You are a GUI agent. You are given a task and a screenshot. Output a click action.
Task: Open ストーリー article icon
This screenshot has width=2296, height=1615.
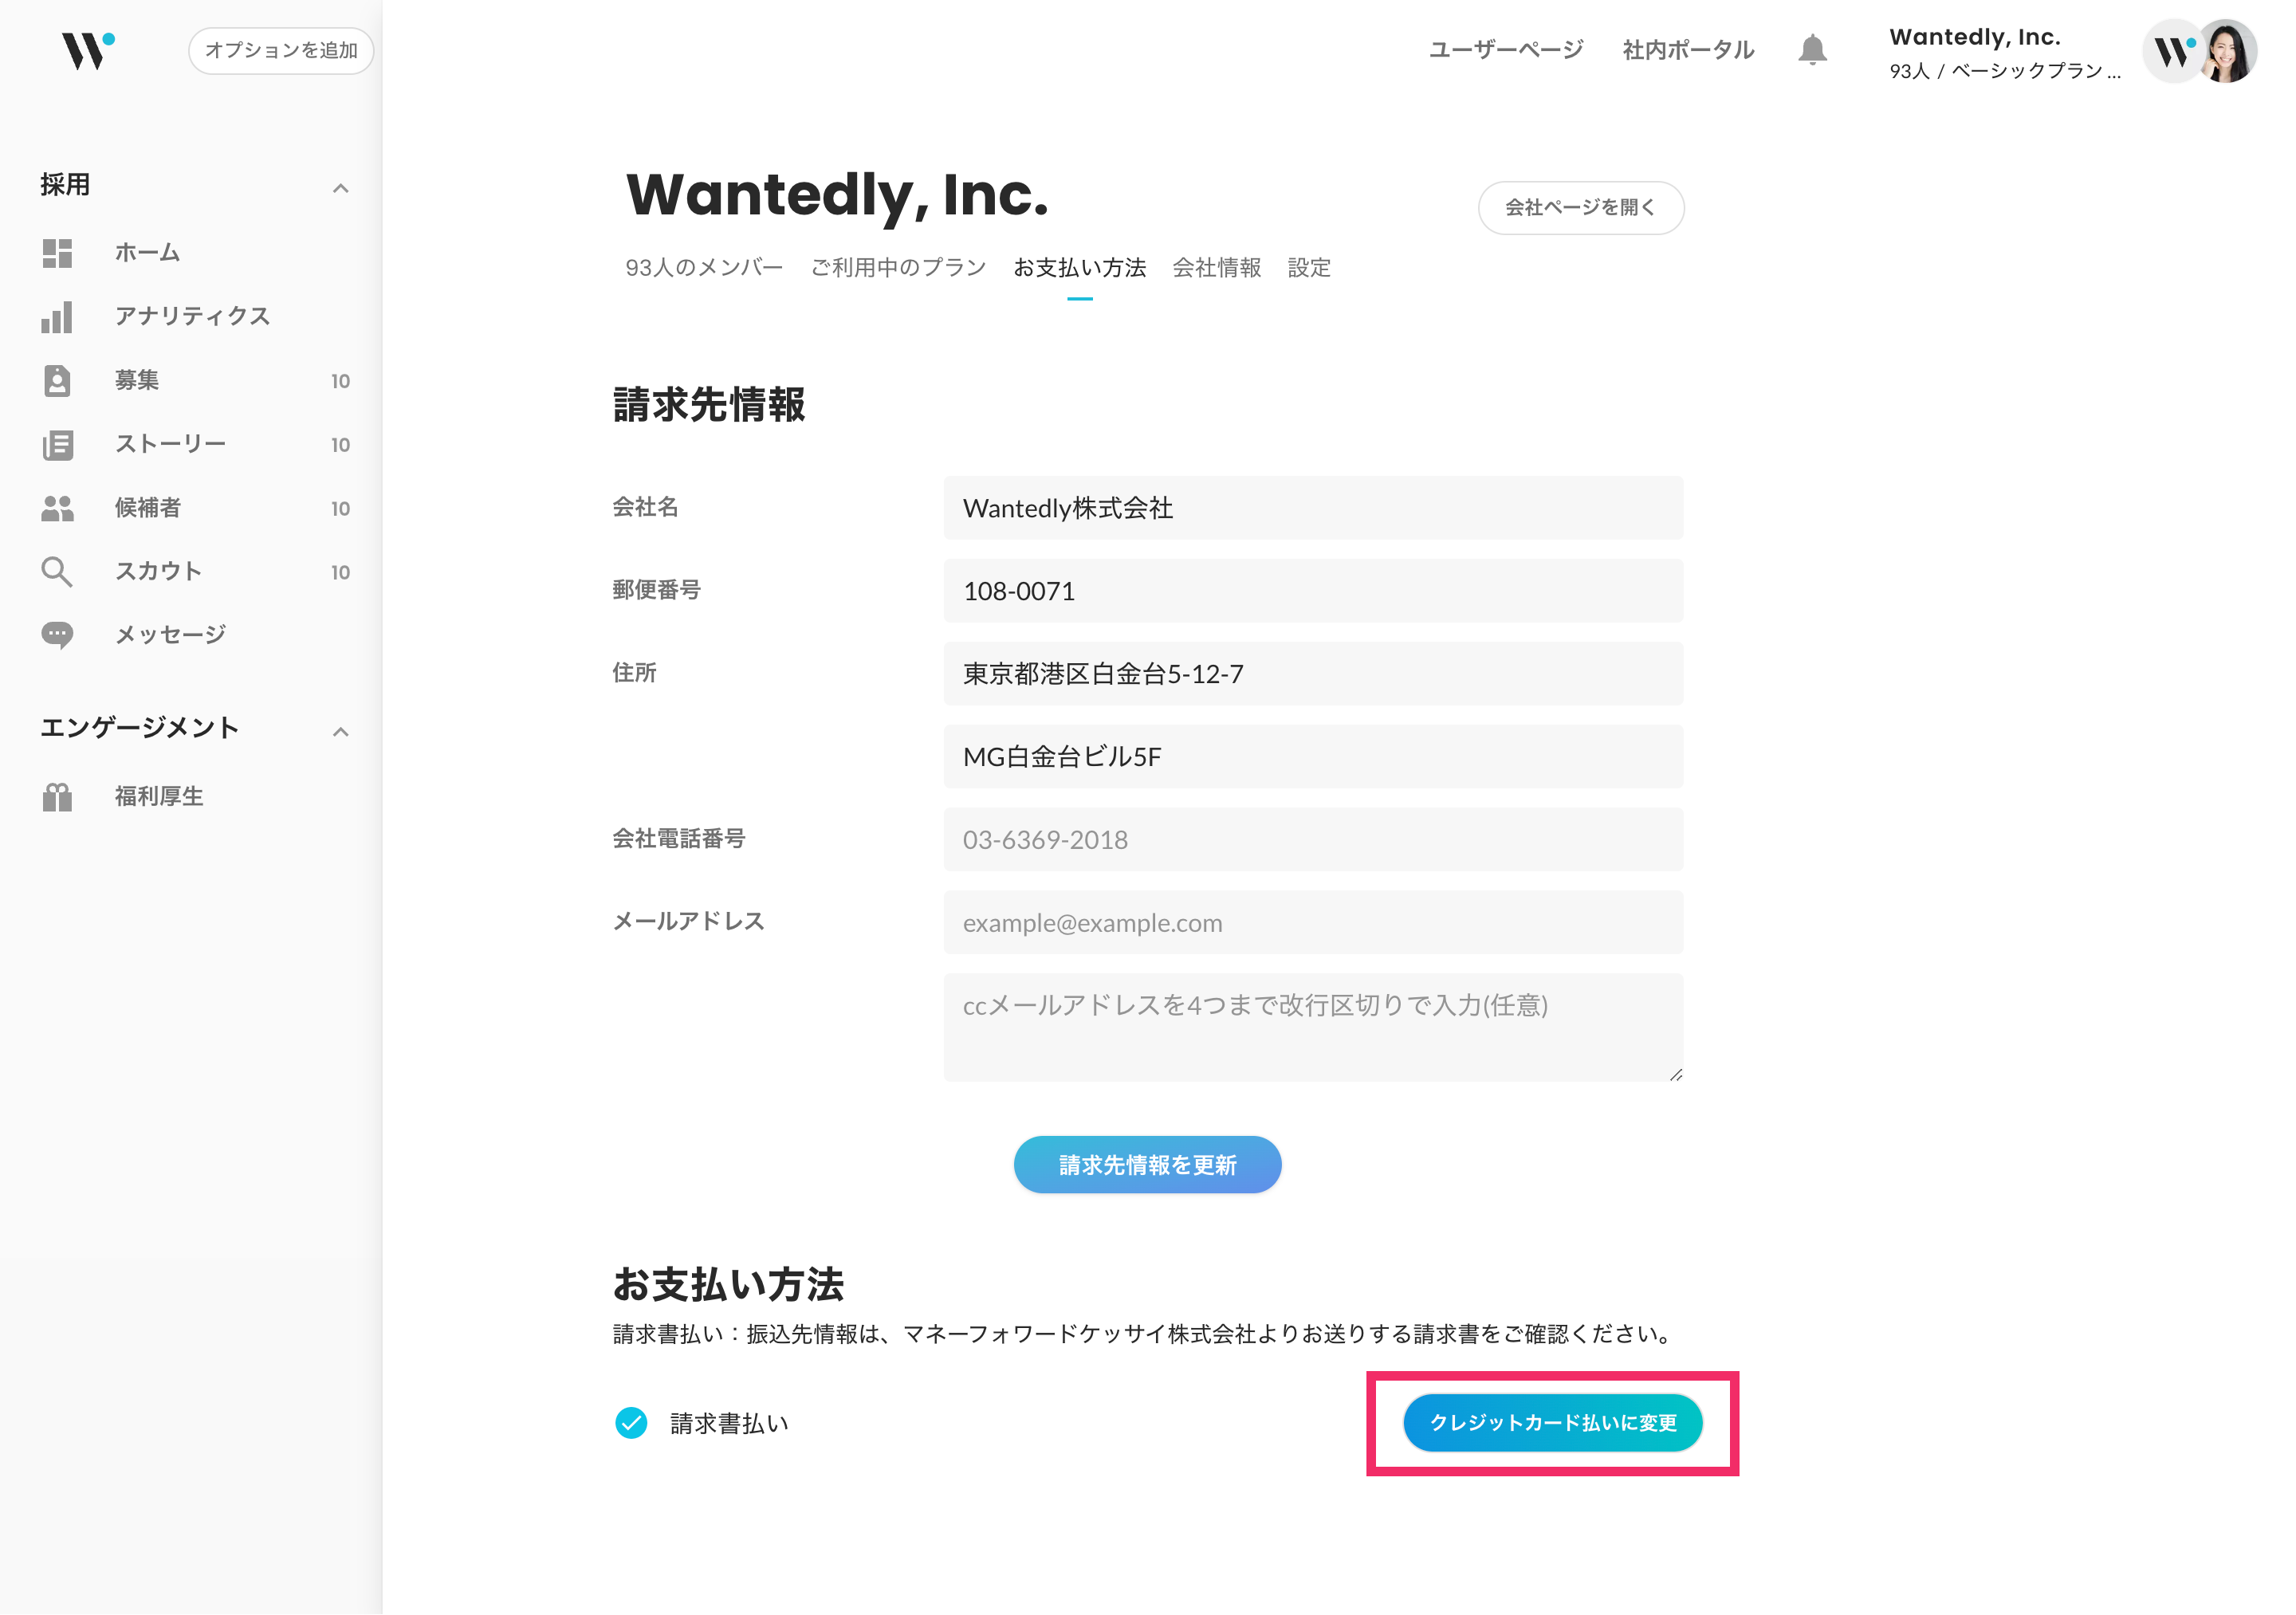pos(57,445)
